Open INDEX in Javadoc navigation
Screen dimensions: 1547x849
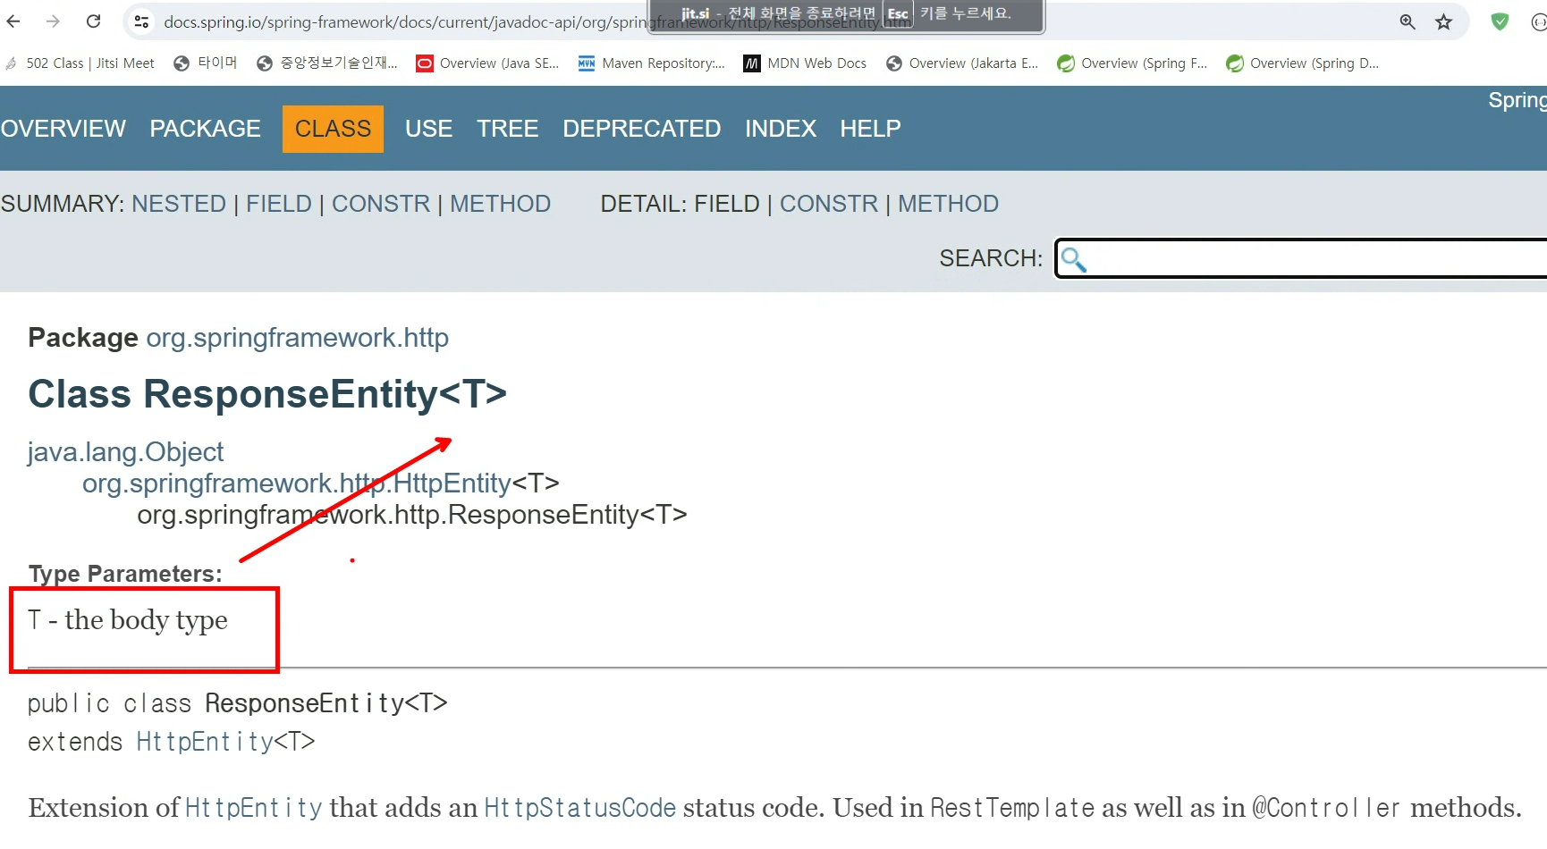[x=781, y=129]
